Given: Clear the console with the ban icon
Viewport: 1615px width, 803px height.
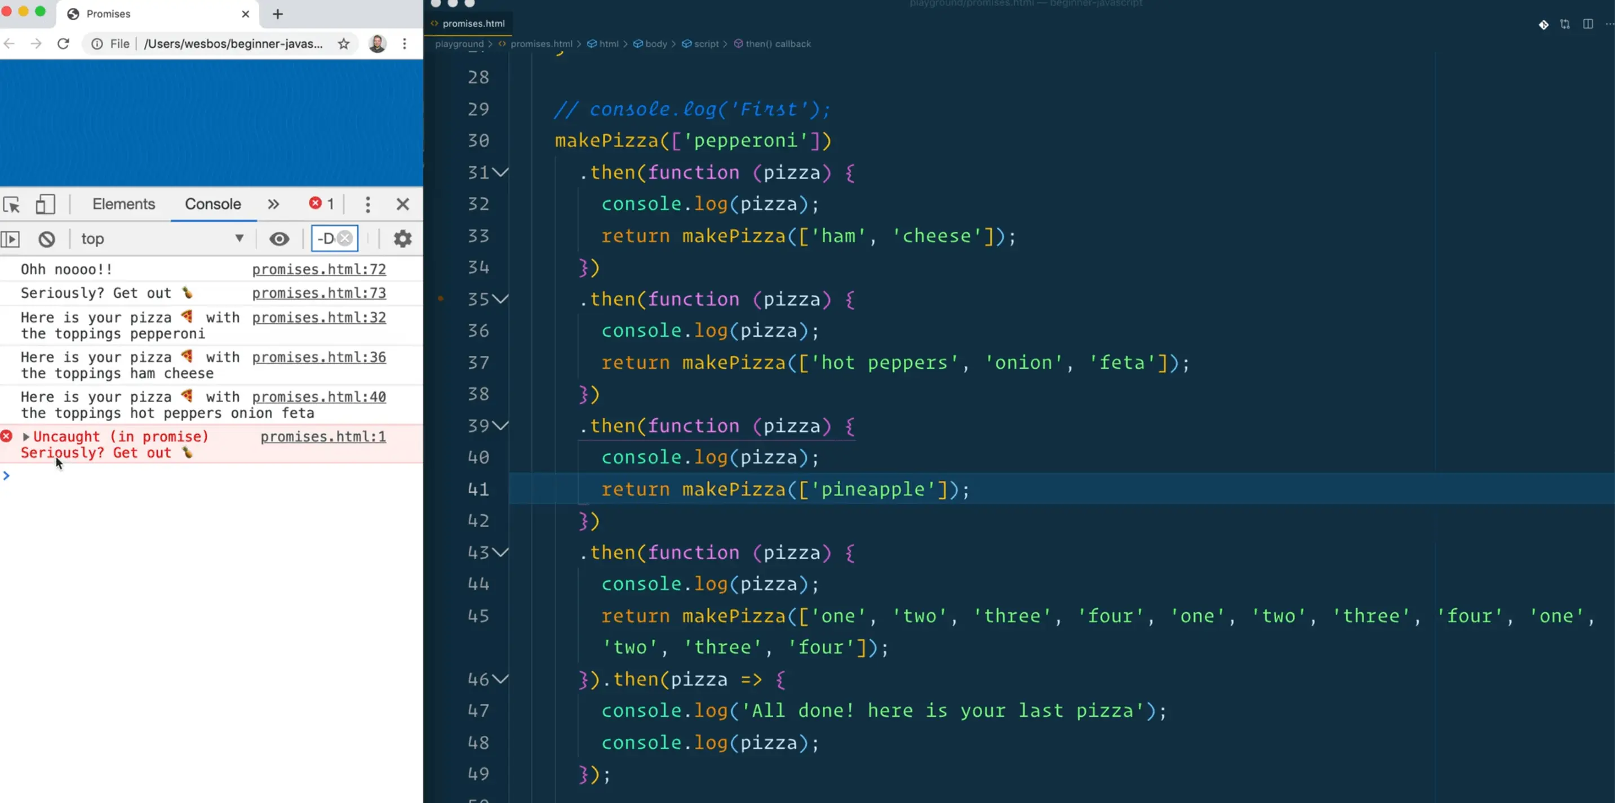Looking at the screenshot, I should [x=46, y=239].
